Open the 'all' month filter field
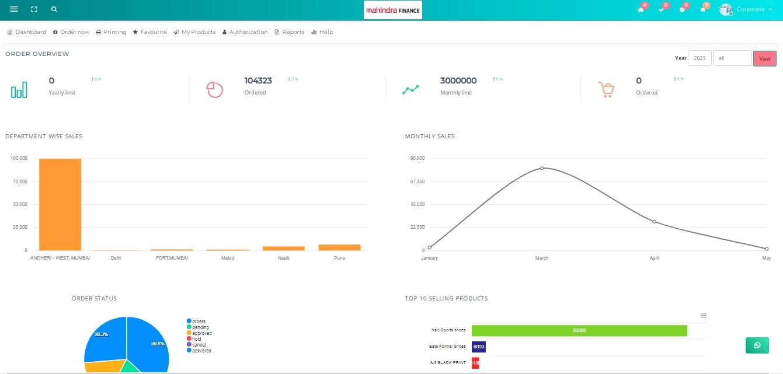783x374 pixels. pos(732,58)
